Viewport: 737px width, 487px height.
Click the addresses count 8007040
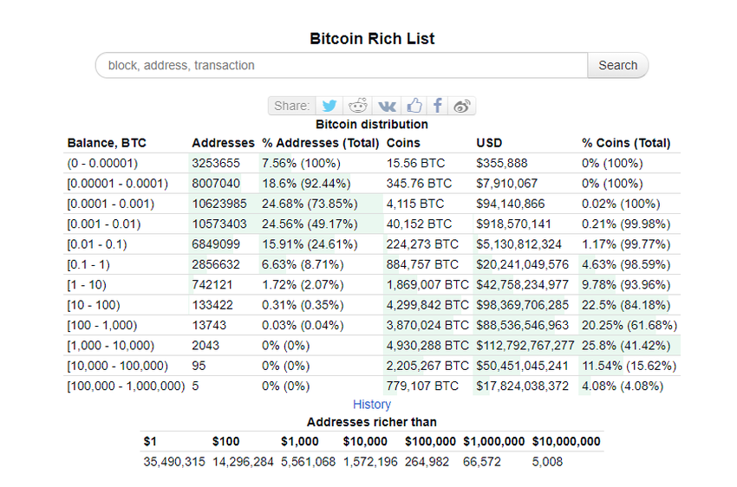click(x=216, y=183)
